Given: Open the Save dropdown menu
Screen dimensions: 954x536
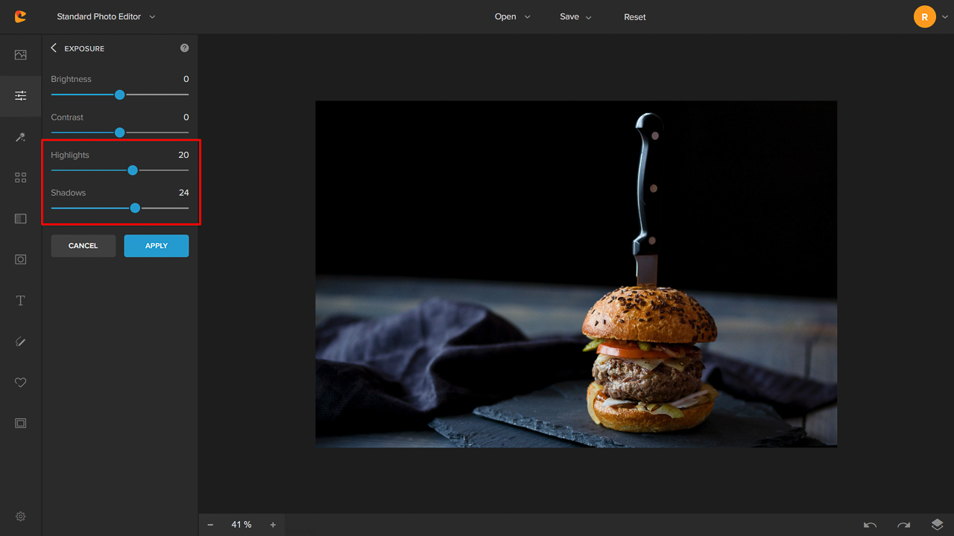Looking at the screenshot, I should pos(575,16).
